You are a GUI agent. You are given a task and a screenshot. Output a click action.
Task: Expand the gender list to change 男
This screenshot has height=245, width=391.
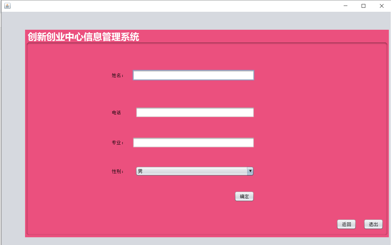(x=250, y=171)
